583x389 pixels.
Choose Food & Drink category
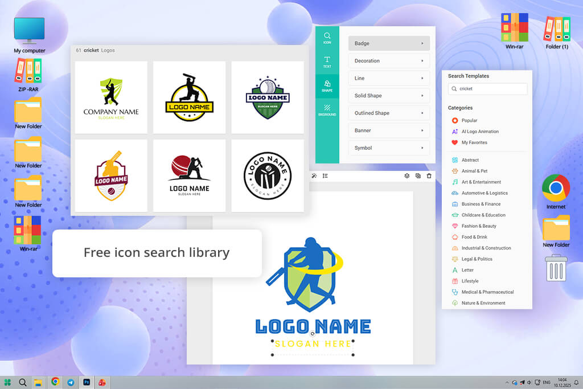pyautogui.click(x=470, y=237)
